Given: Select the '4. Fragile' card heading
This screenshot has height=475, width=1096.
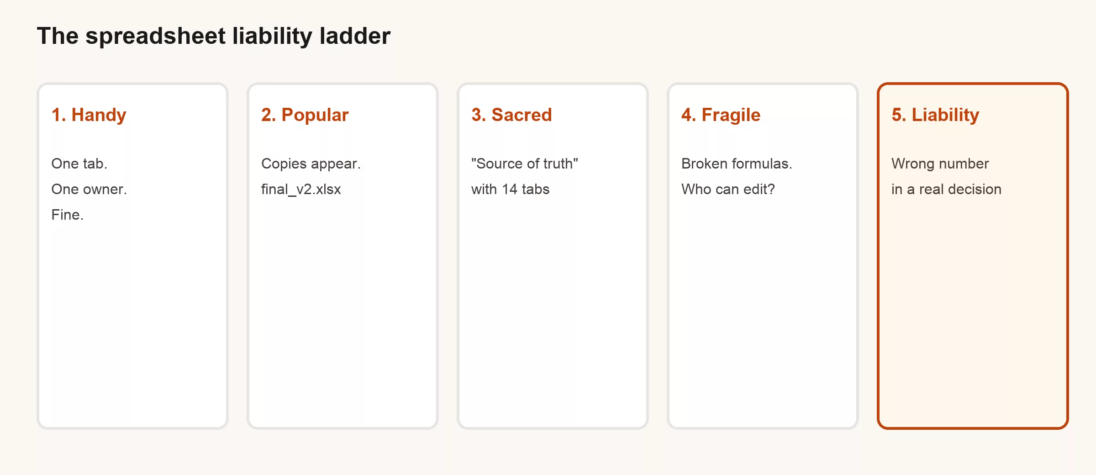Looking at the screenshot, I should [x=721, y=115].
